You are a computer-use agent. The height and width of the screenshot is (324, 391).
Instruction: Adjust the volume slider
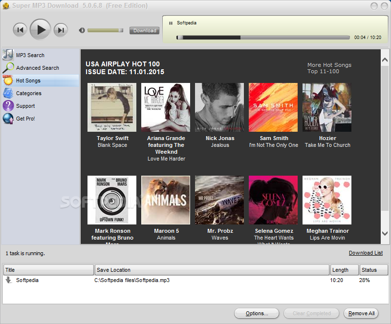(105, 30)
